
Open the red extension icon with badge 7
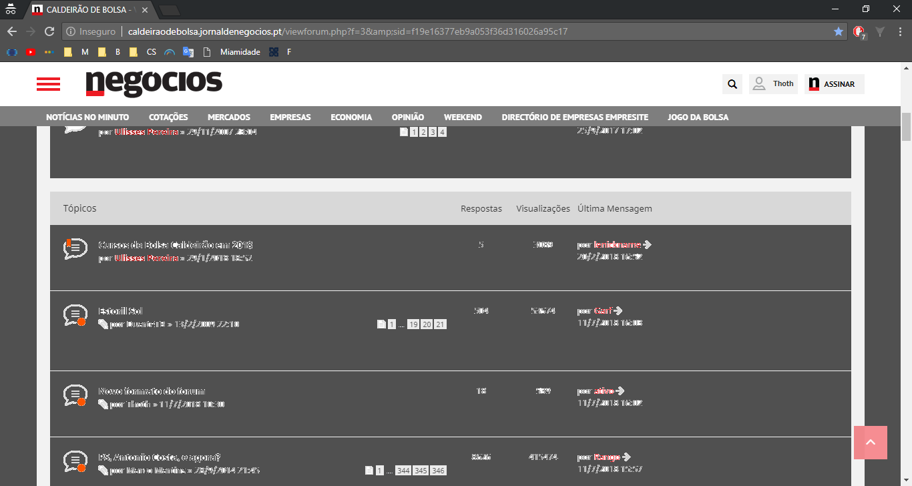(859, 31)
